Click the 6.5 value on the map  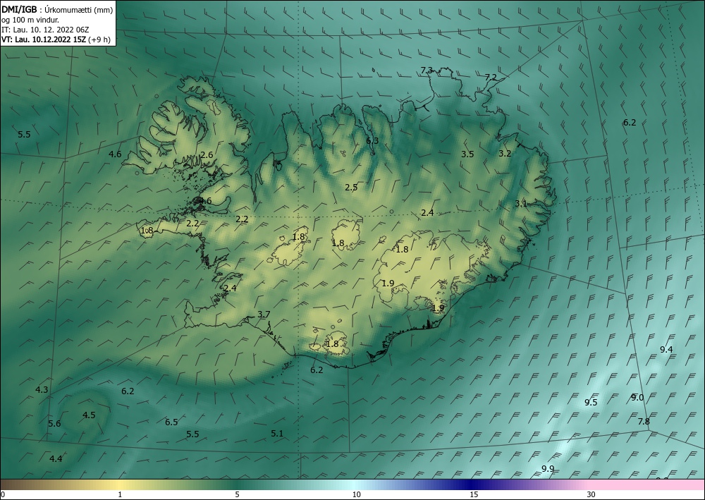pyautogui.click(x=171, y=422)
